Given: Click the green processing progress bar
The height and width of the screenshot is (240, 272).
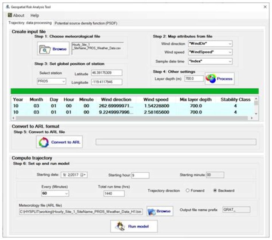Looking at the screenshot, I should point(135,91).
